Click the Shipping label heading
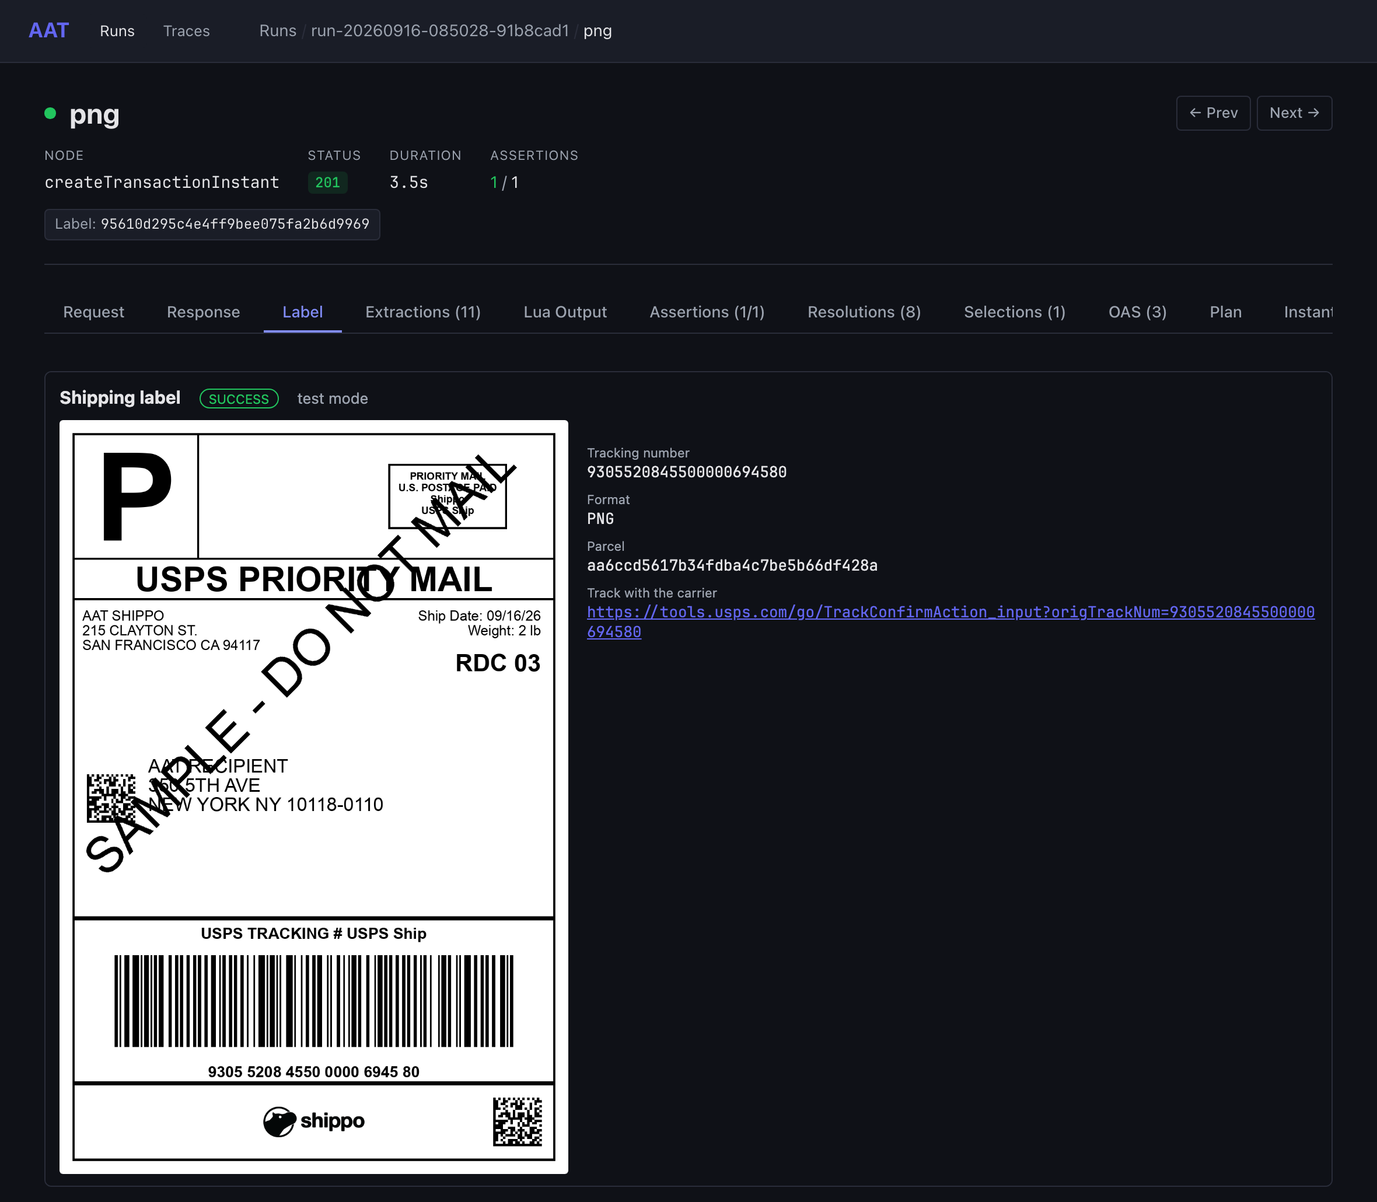Viewport: 1377px width, 1202px height. tap(120, 398)
